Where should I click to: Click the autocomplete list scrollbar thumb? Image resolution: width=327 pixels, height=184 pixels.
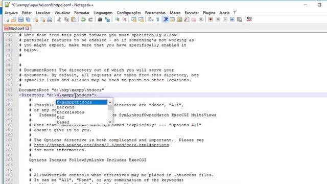pos(110,108)
